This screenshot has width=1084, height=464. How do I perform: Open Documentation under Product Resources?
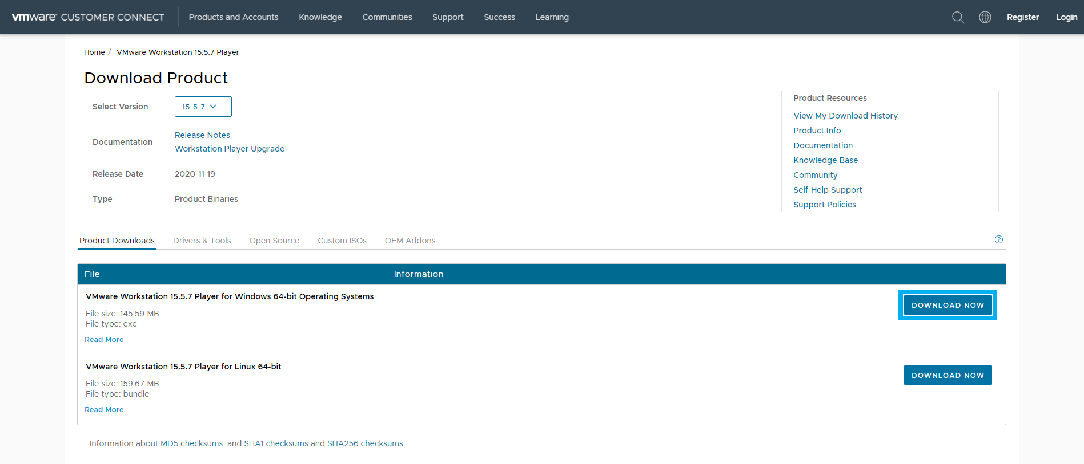coord(823,145)
